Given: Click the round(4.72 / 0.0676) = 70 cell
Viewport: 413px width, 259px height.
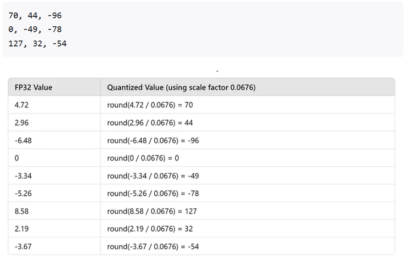Looking at the screenshot, I should tap(248, 105).
